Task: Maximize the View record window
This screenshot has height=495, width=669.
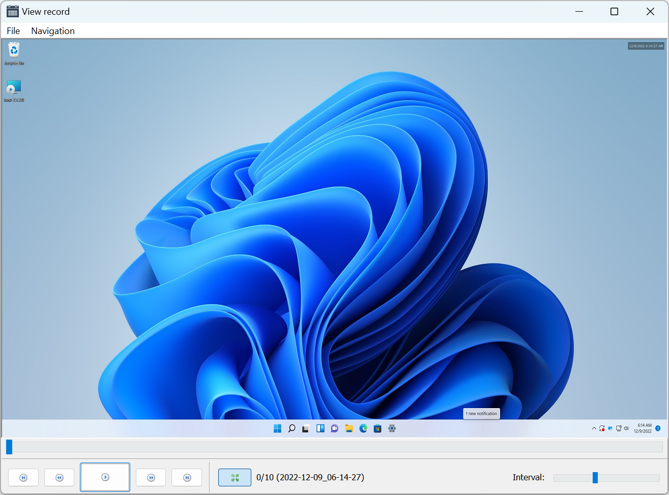Action: coord(614,12)
